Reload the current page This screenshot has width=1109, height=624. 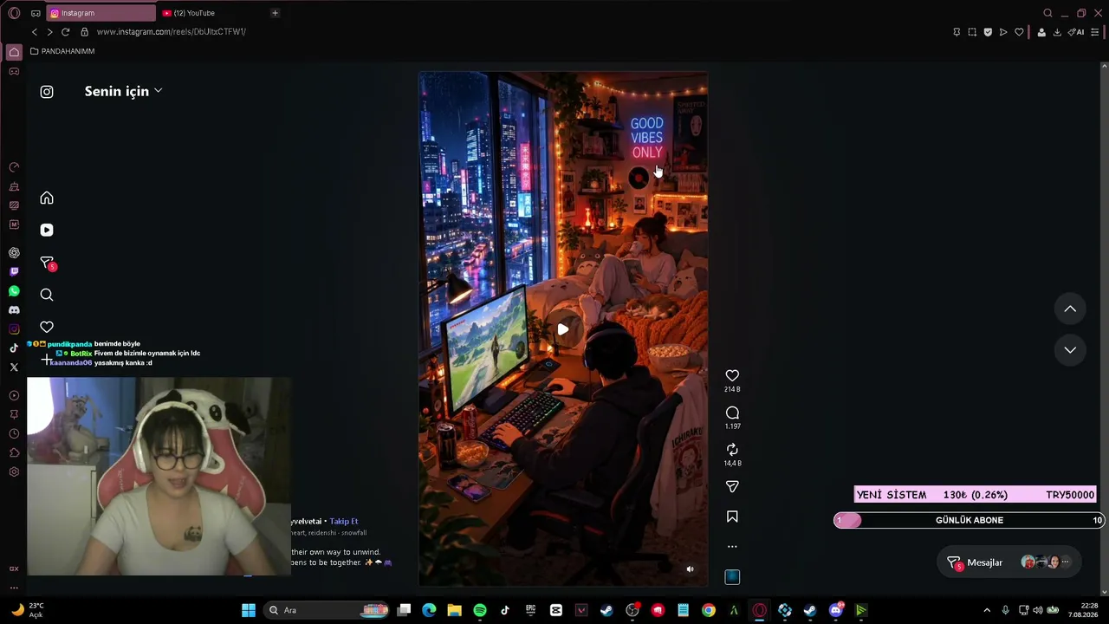point(65,32)
